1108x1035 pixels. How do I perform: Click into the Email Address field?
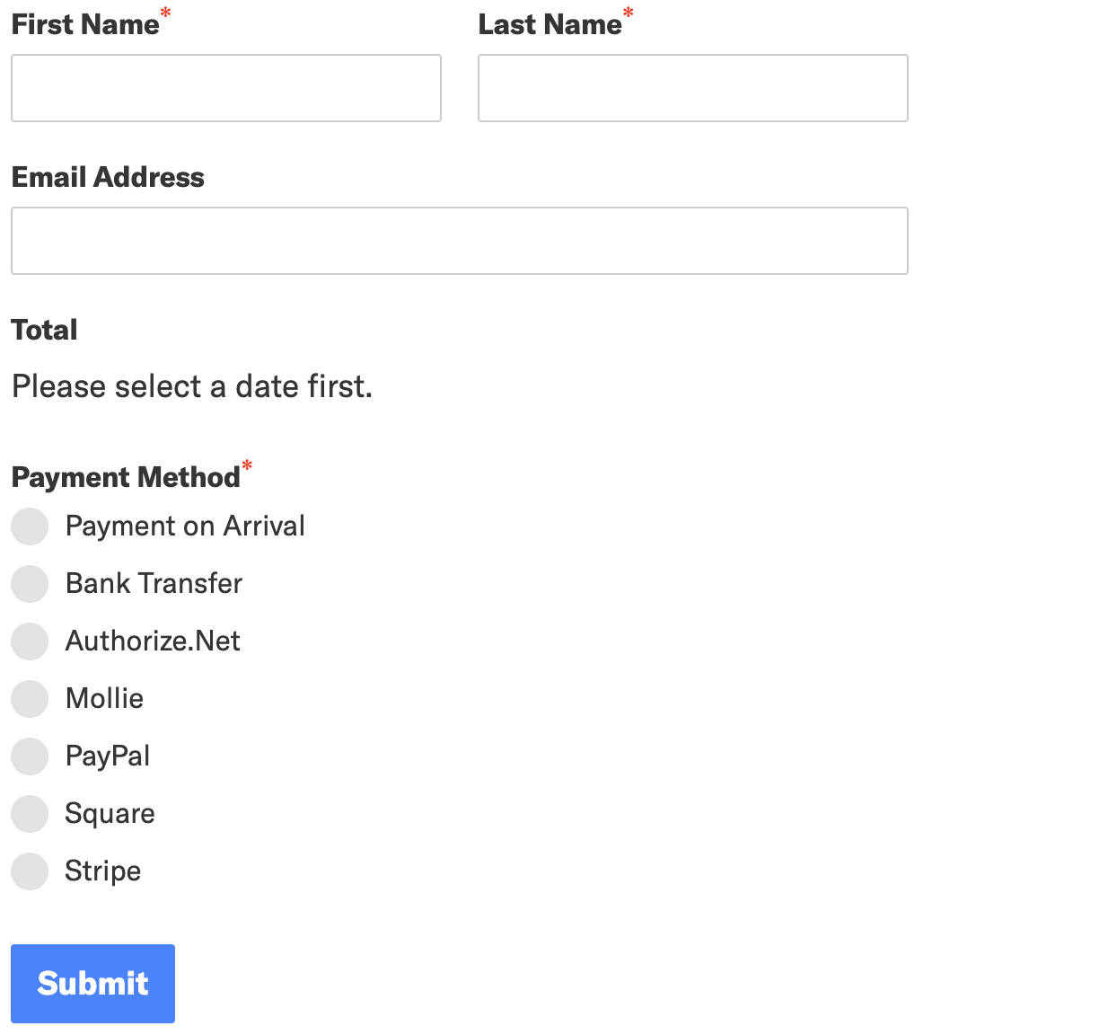click(460, 241)
